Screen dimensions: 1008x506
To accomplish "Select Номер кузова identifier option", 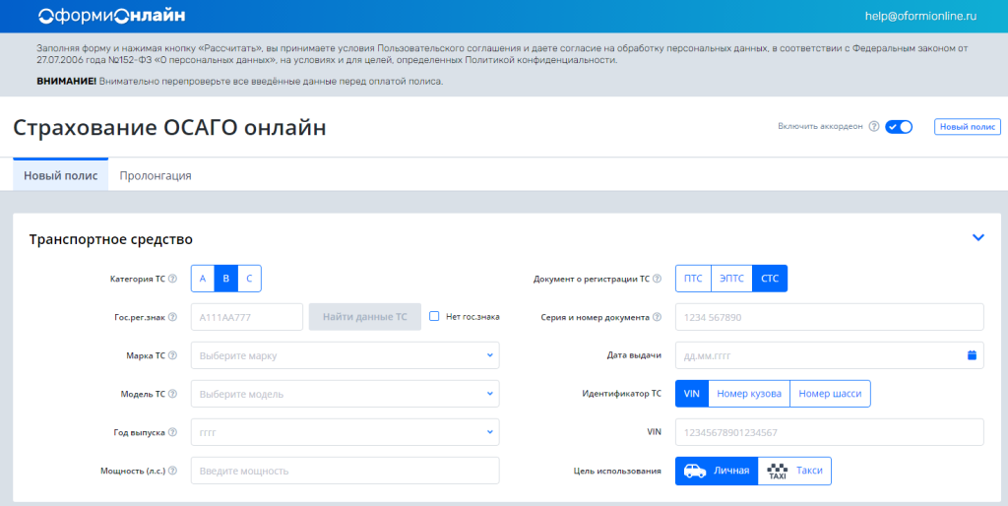I will click(749, 394).
